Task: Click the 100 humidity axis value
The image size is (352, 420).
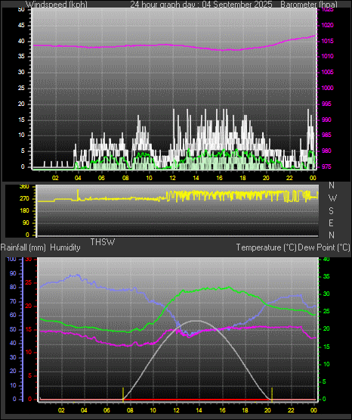Action: 11,259
